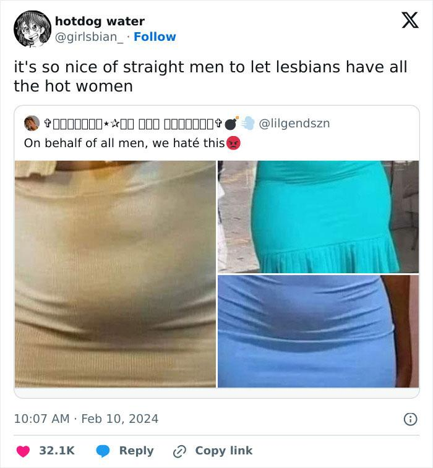Open the quoted user's small avatar
433x468 pixels.
pyautogui.click(x=32, y=123)
